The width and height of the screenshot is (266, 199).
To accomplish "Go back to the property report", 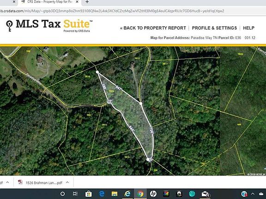I will (153, 28).
